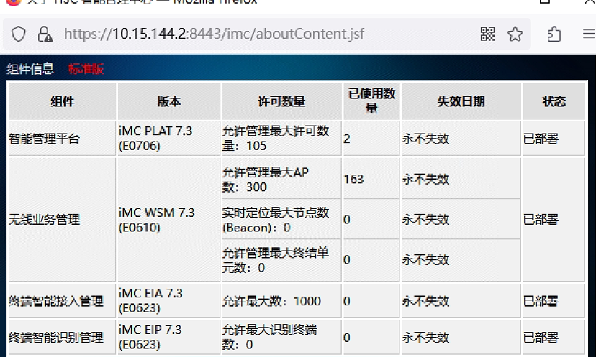Screen dimensions: 596x357
Task: Click 已部署 status in 无线业务管理 row
Action: (x=541, y=219)
